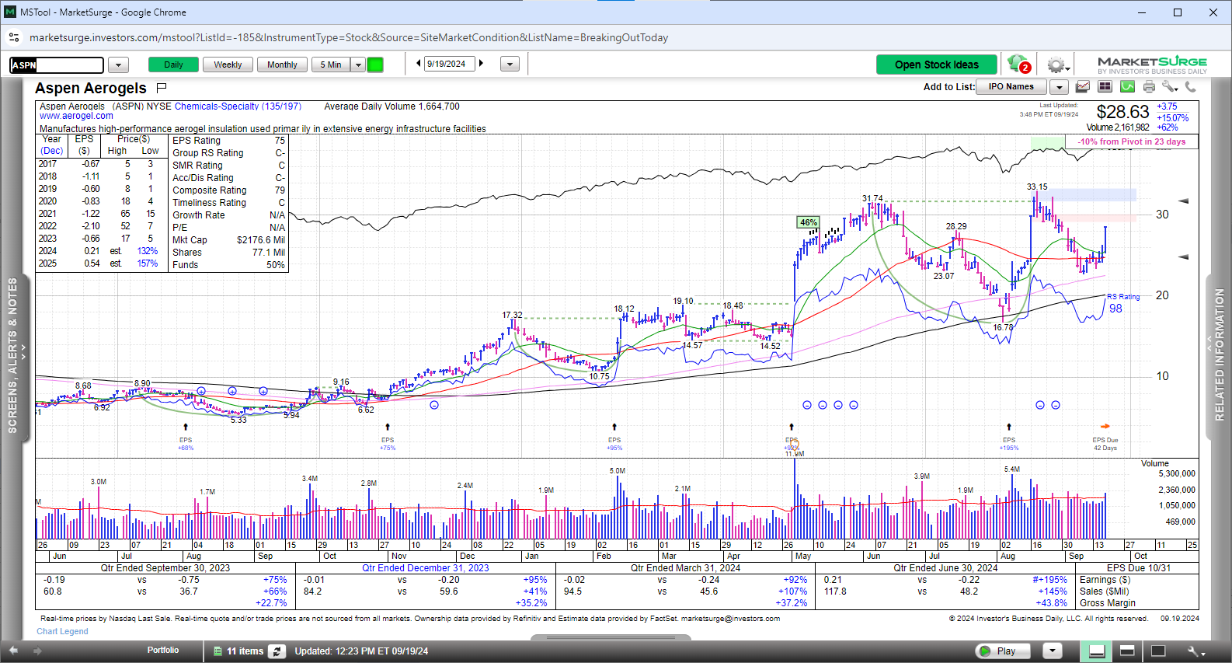Click the Open Stock Ideas button
Image resolution: width=1232 pixels, height=663 pixels.
[937, 65]
